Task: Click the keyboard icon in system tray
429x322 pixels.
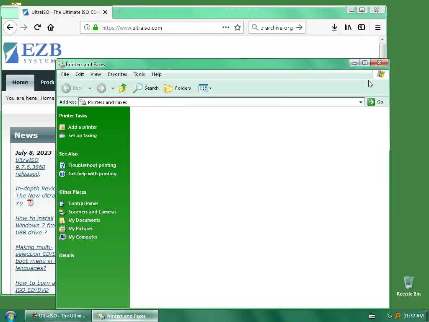Action: (x=372, y=316)
